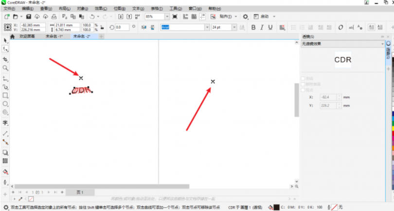Click the Open folder icon
The height and width of the screenshot is (211, 394).
[x=16, y=16]
